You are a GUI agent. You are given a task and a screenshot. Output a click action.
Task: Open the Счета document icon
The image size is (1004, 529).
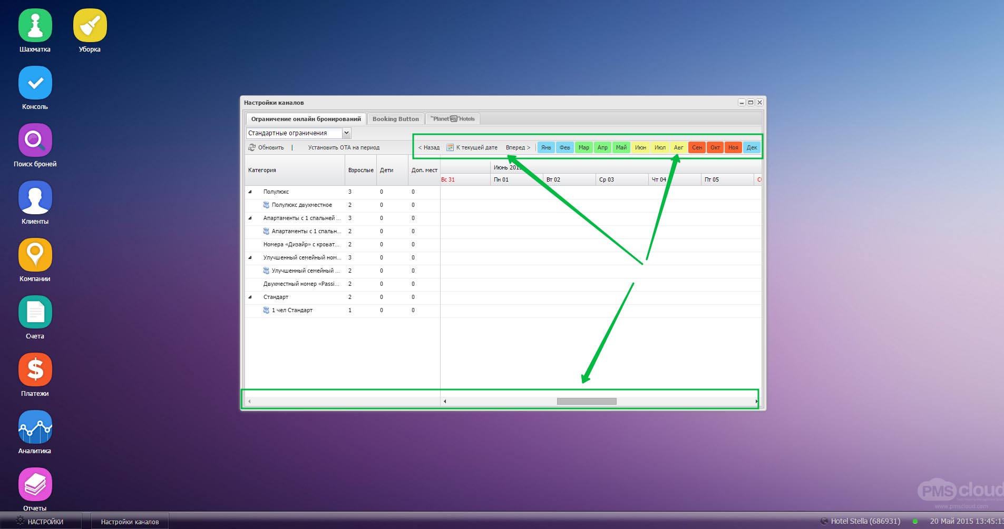point(35,312)
